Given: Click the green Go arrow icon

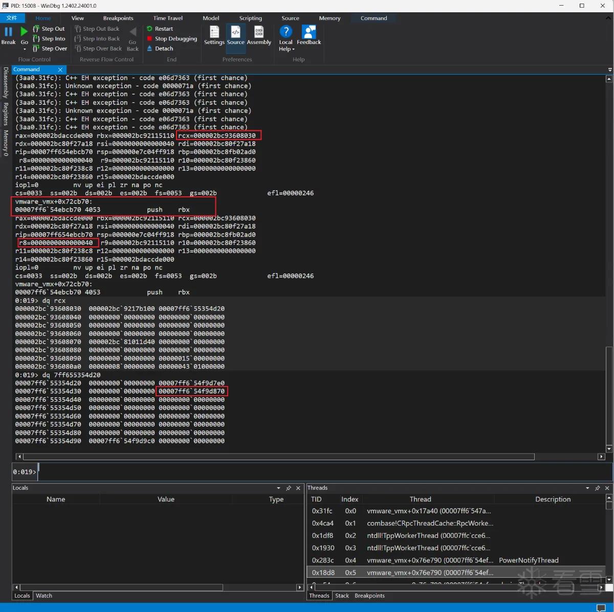Looking at the screenshot, I should pyautogui.click(x=24, y=32).
